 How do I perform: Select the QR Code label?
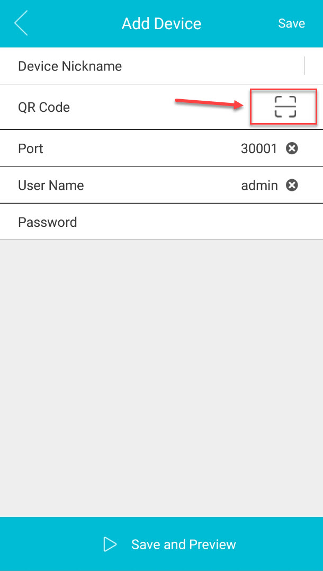pos(44,108)
